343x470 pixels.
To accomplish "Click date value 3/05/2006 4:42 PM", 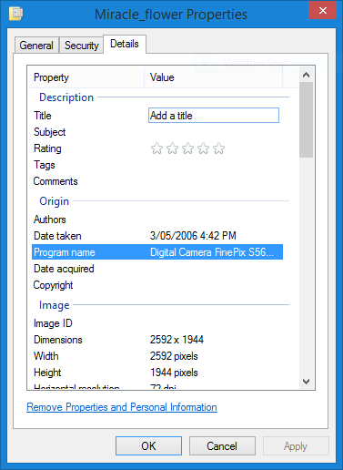I will pyautogui.click(x=193, y=236).
